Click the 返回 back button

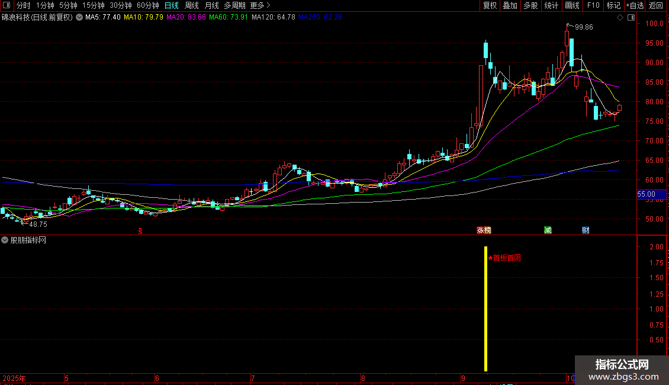click(x=656, y=5)
